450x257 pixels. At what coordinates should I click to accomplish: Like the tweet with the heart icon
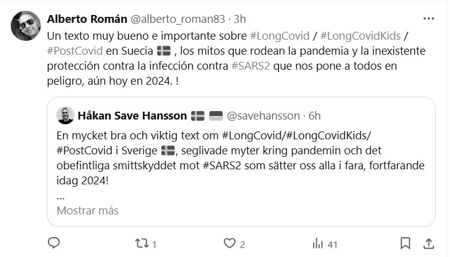229,244
